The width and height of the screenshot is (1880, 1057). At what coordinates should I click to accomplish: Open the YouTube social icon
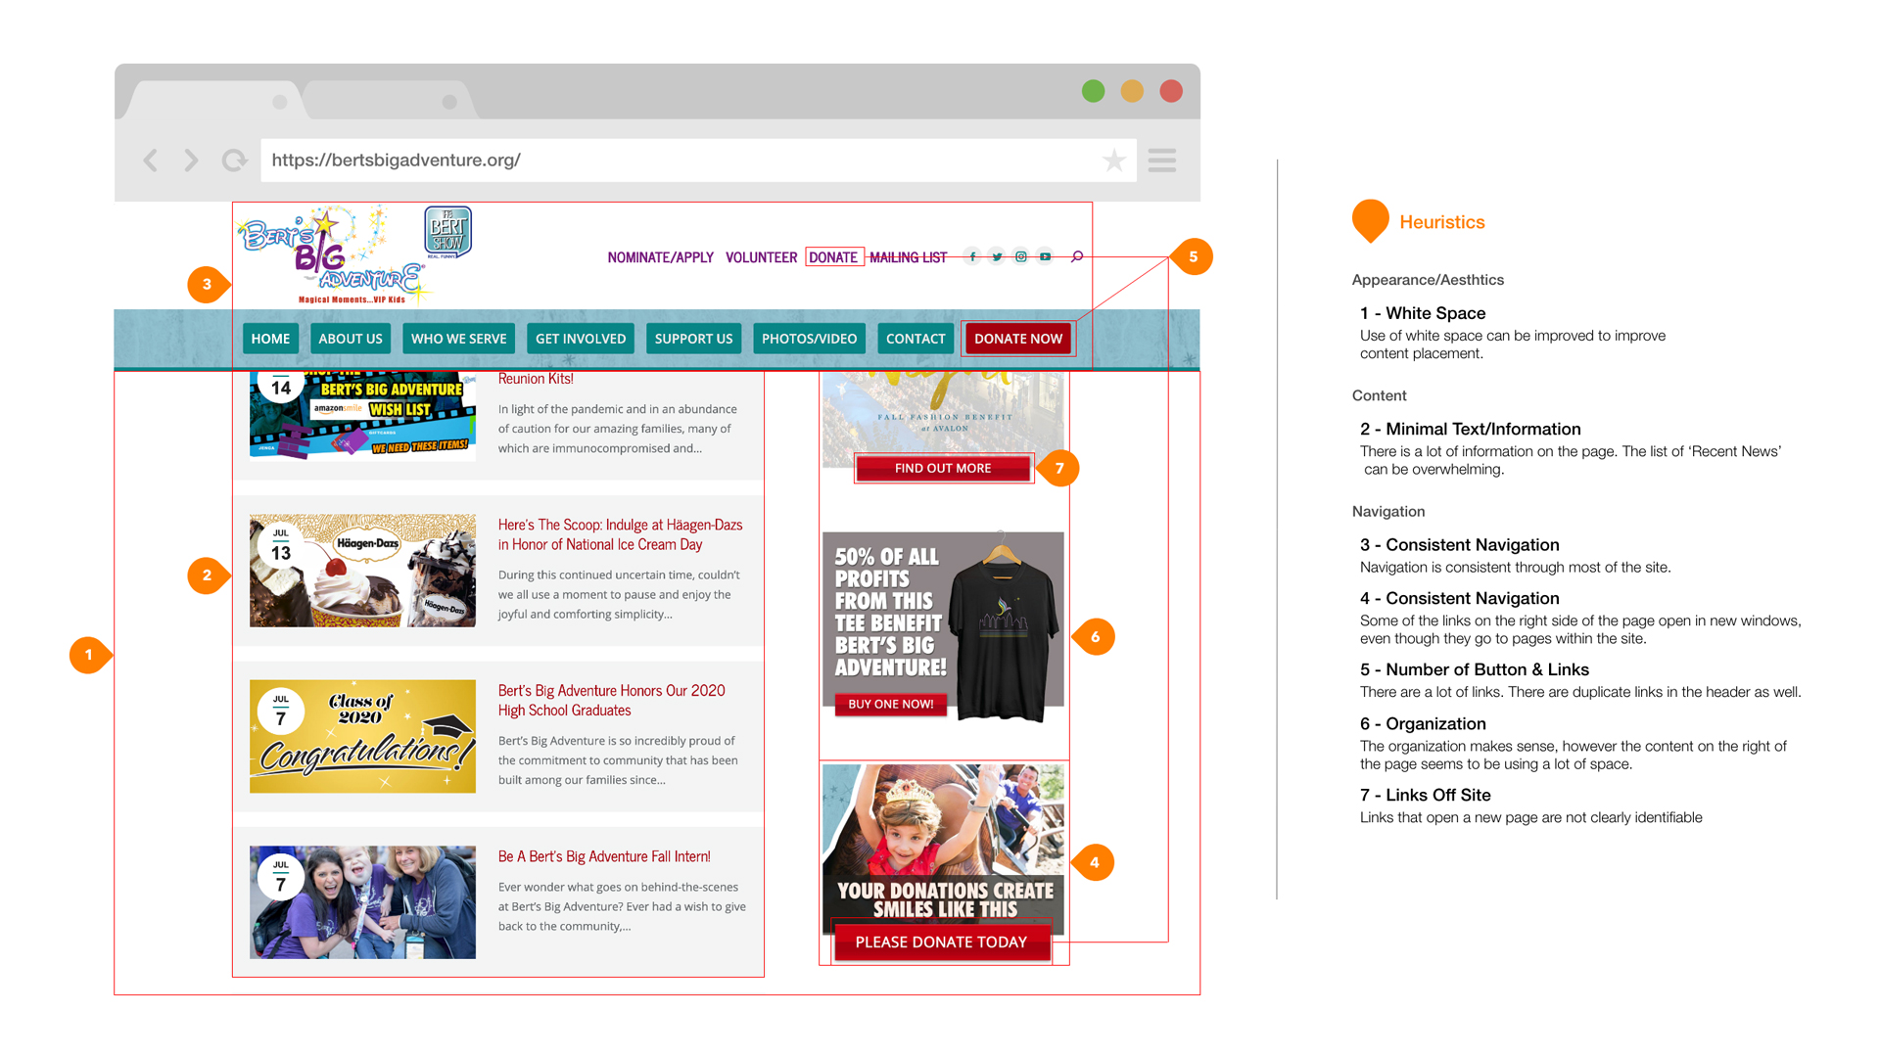tap(1046, 257)
